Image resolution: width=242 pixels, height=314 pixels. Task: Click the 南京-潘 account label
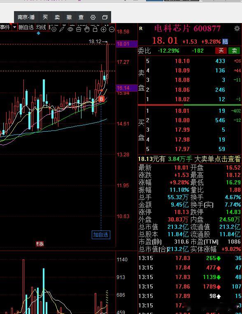(x=26, y=17)
